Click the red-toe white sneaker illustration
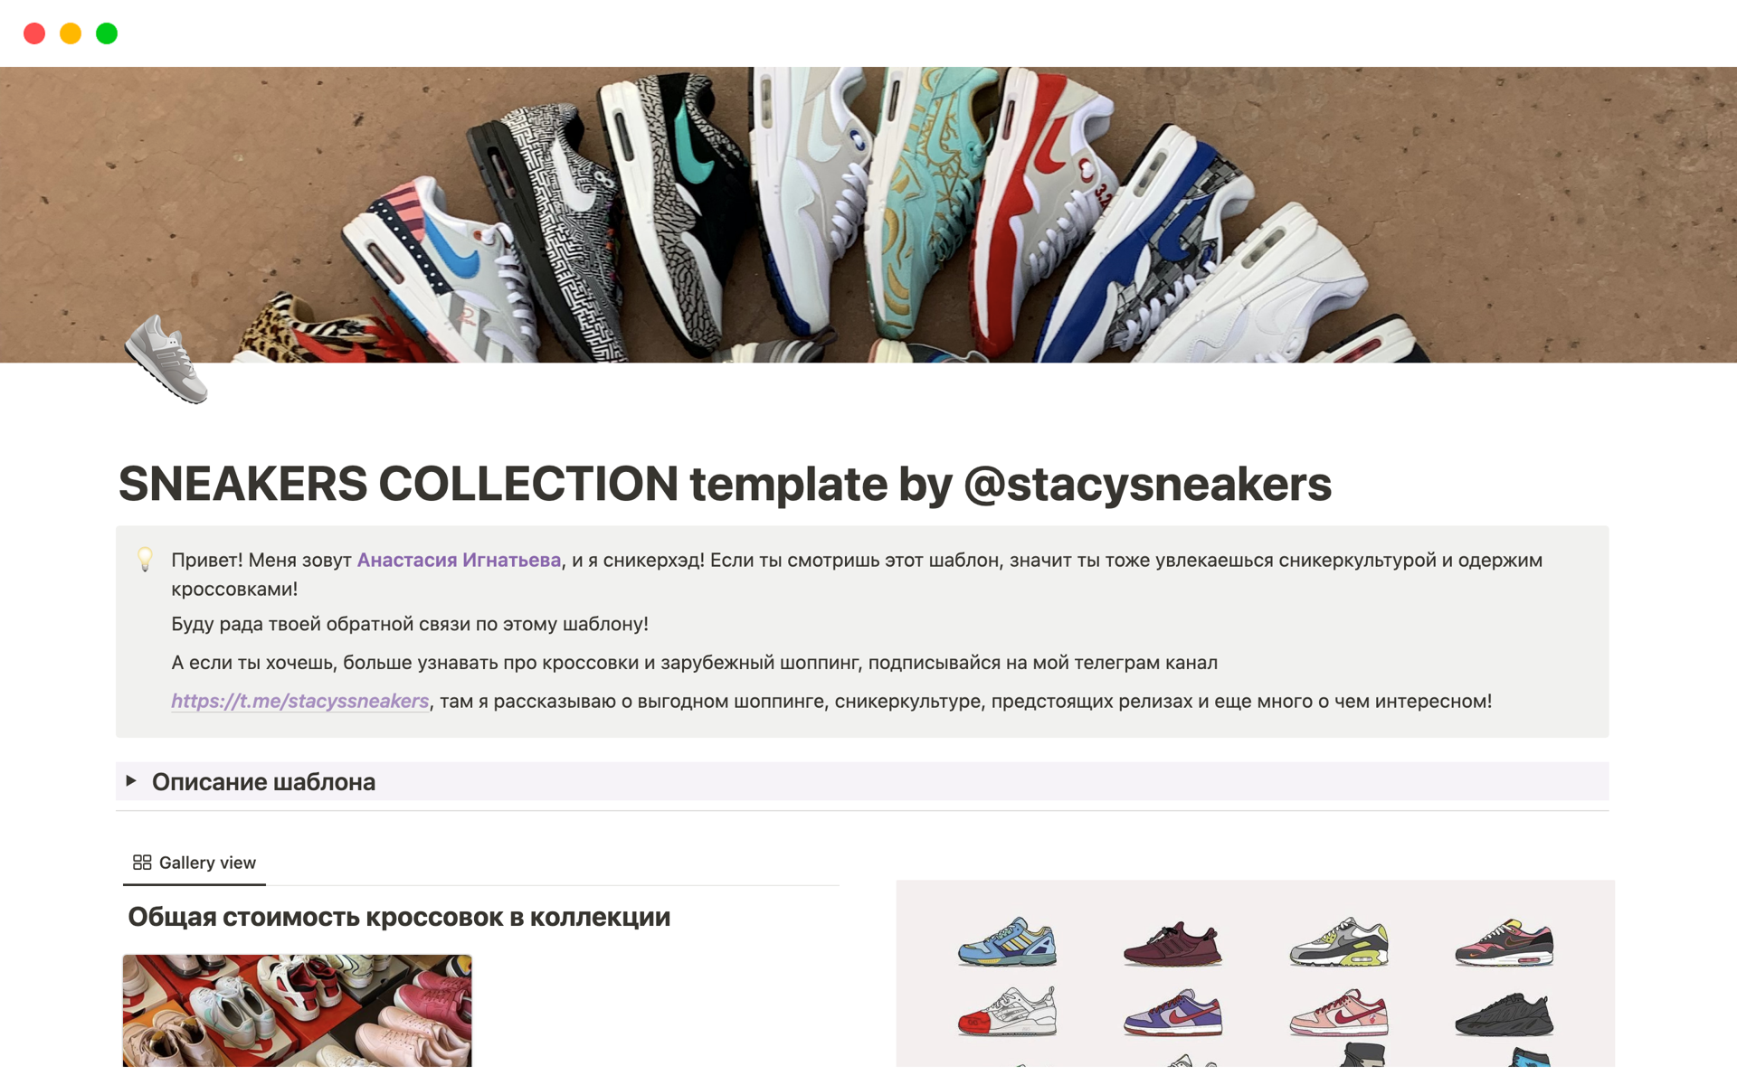 (1007, 1012)
